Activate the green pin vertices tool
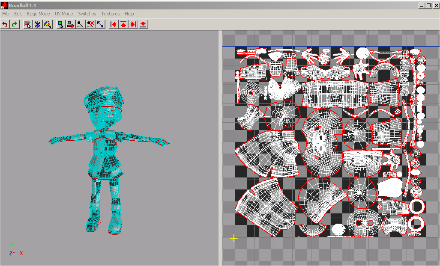 click(x=61, y=24)
